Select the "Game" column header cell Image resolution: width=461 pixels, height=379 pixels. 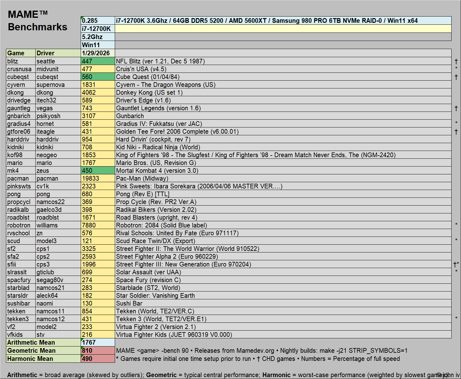[21, 53]
